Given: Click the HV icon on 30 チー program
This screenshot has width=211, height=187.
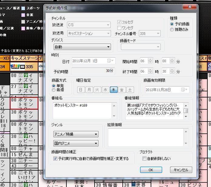Looking at the screenshot, I should [20, 161].
